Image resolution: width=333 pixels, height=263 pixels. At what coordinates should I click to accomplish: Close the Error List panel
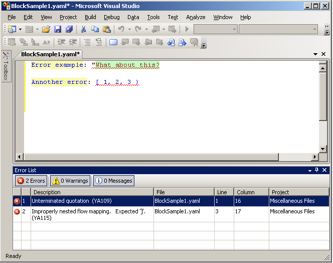tap(324, 170)
